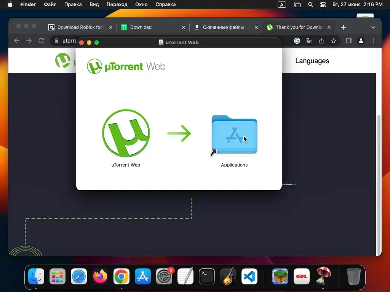The height and width of the screenshot is (292, 390).
Task: Open the Переход menu
Action: [117, 5]
